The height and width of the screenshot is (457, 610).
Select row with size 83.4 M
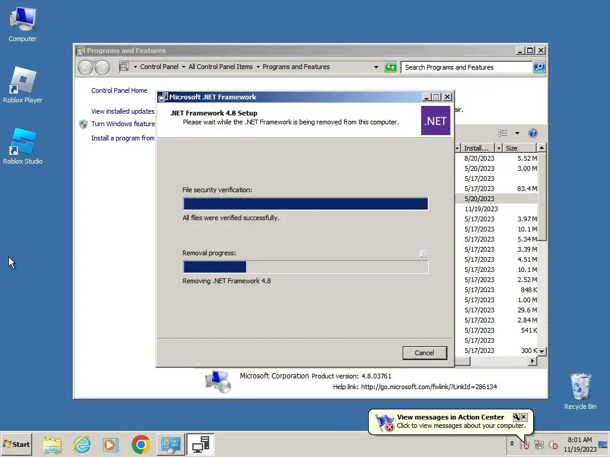point(496,189)
